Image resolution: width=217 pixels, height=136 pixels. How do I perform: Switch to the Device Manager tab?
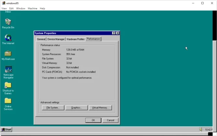pos(56,39)
